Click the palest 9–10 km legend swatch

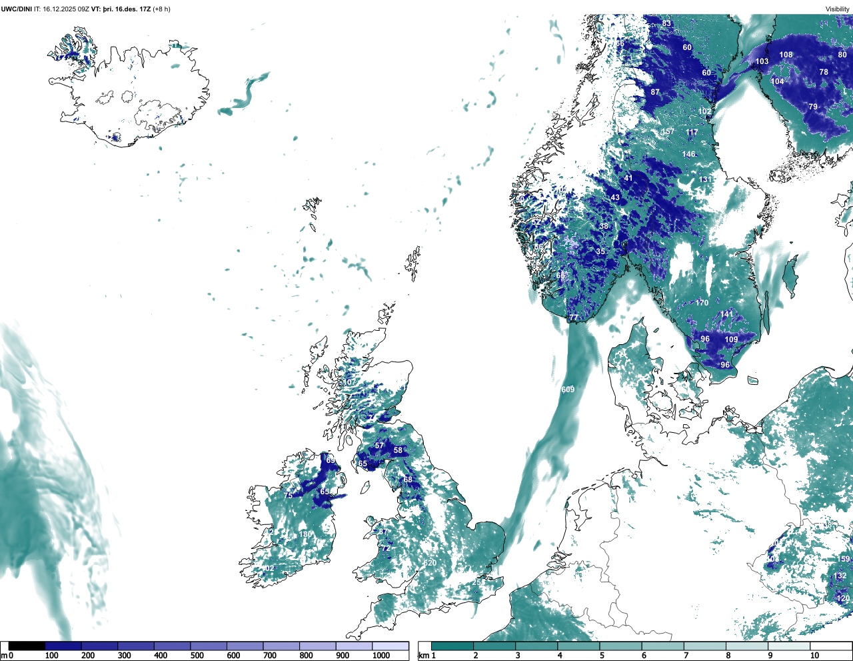(x=789, y=646)
